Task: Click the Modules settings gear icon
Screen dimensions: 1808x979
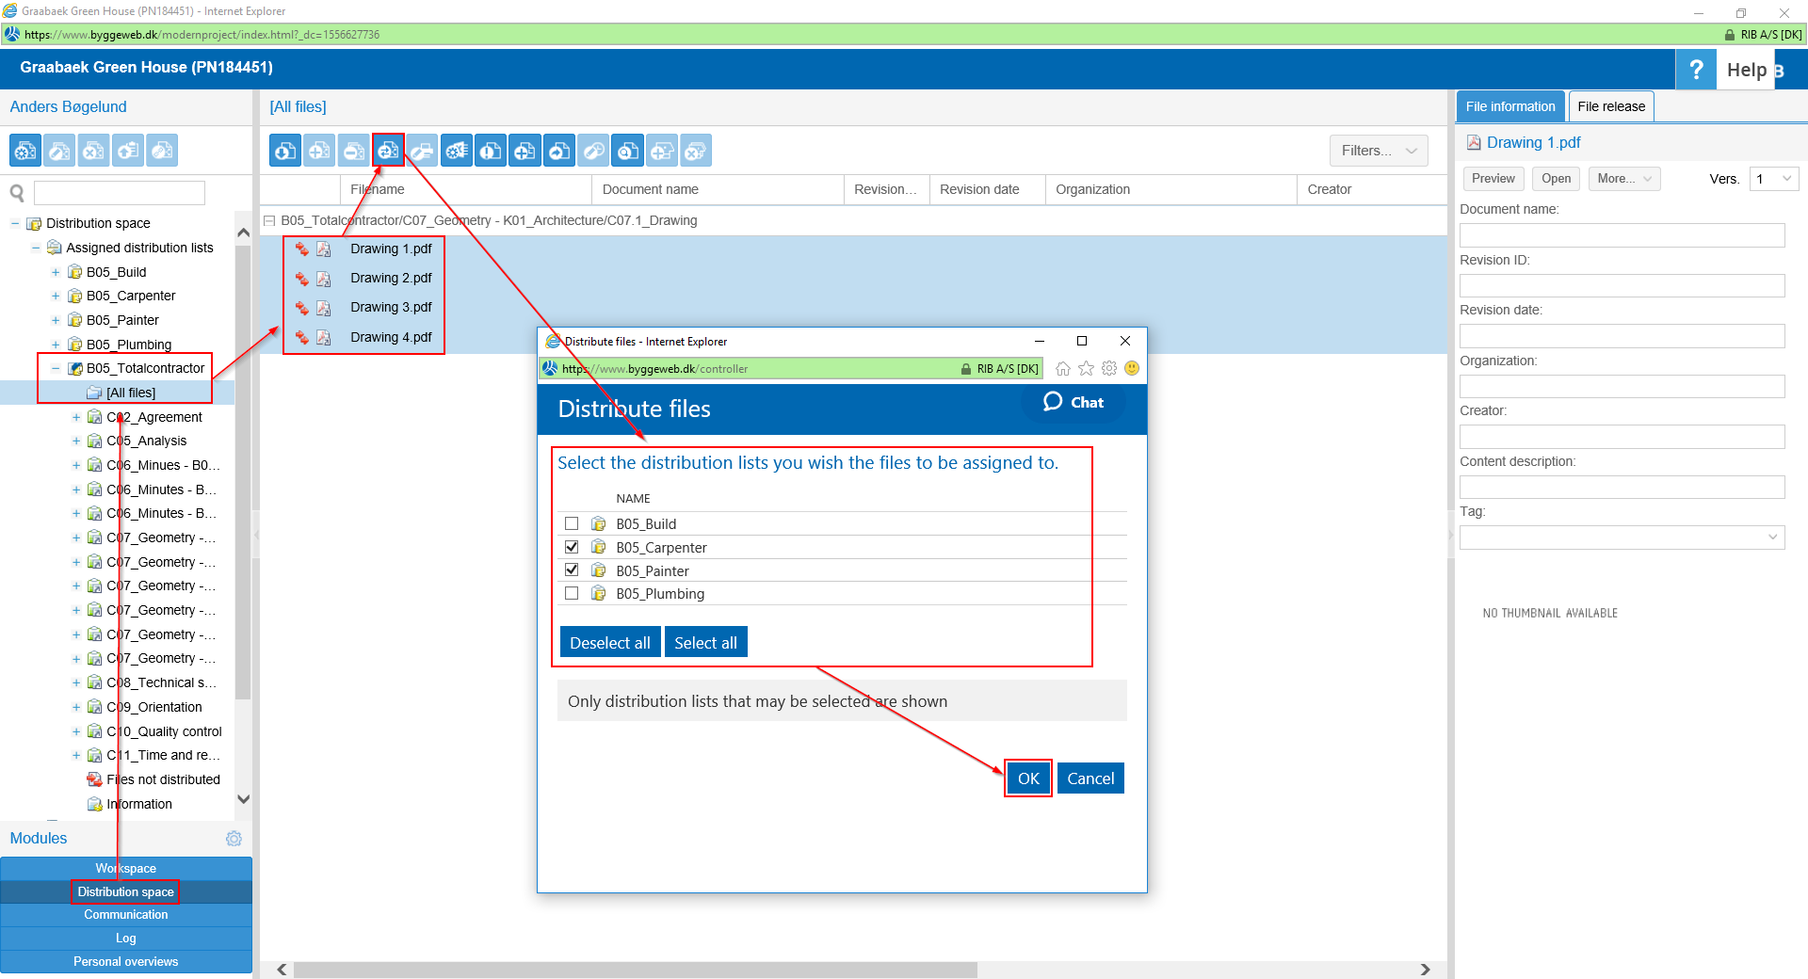Action: click(234, 839)
